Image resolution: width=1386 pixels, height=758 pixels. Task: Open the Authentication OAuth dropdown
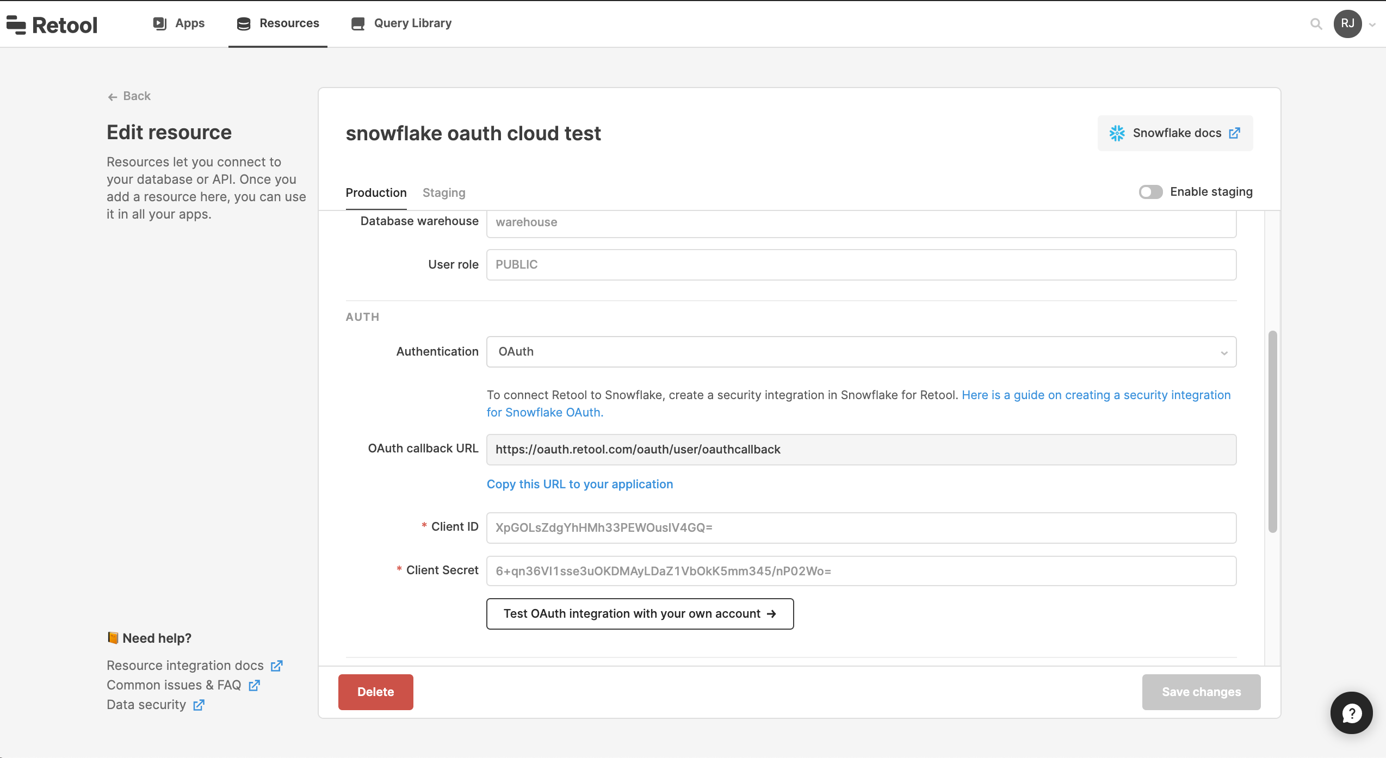coord(861,352)
